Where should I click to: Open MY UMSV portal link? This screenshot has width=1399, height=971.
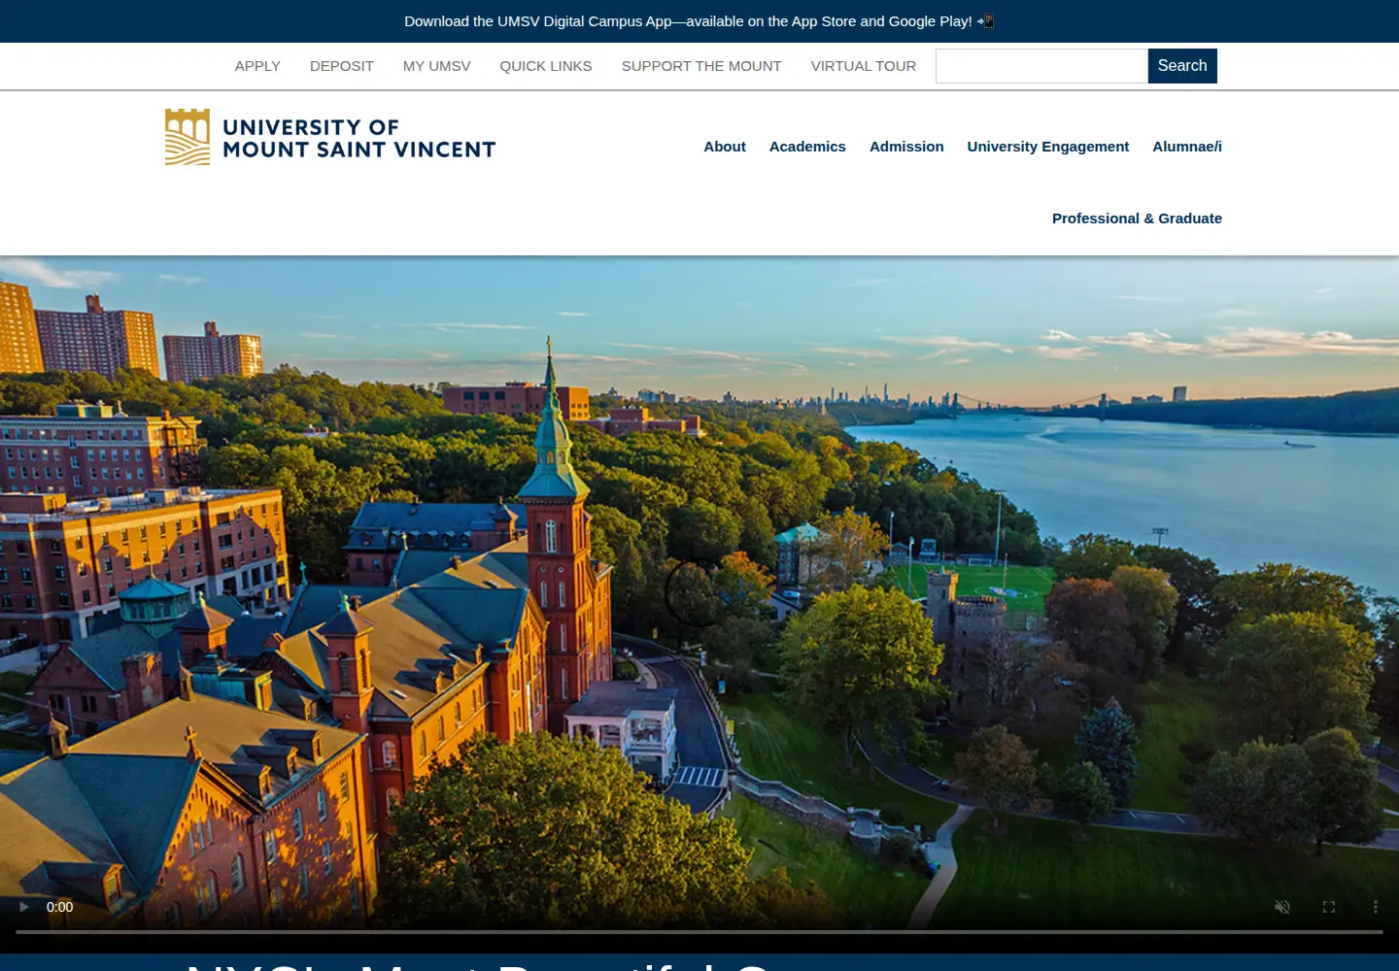[x=436, y=66]
